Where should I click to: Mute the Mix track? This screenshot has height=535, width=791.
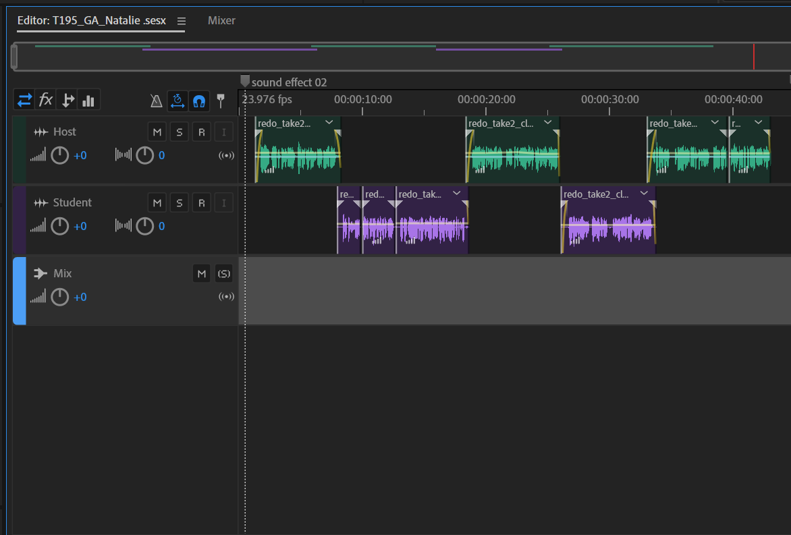pos(200,274)
